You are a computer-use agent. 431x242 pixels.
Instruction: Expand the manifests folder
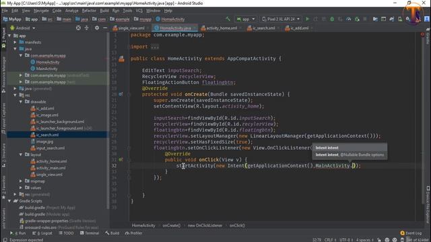click(x=15, y=42)
